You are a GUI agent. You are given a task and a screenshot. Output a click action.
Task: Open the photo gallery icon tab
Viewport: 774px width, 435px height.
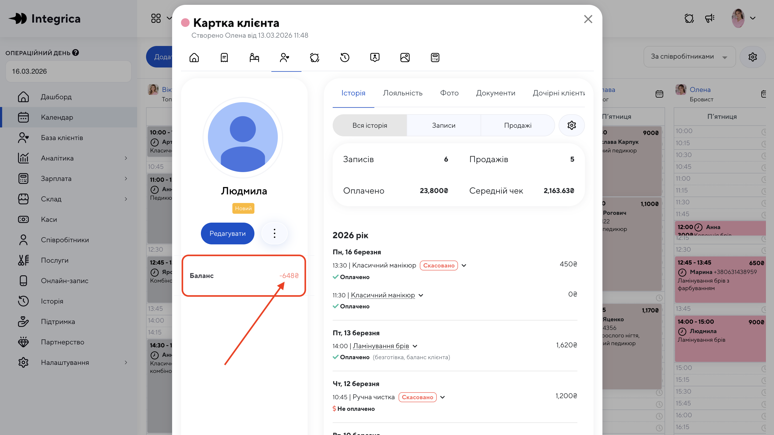click(405, 57)
